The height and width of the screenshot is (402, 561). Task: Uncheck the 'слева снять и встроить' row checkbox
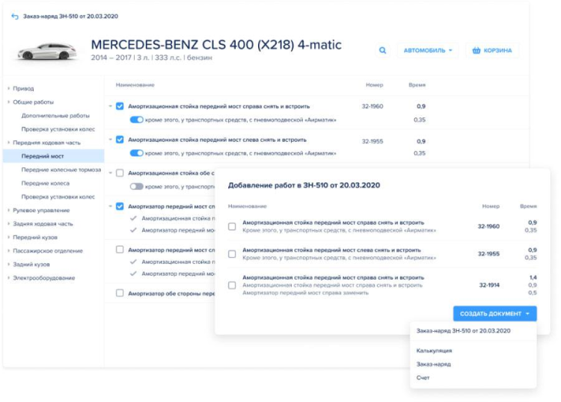pyautogui.click(x=120, y=140)
